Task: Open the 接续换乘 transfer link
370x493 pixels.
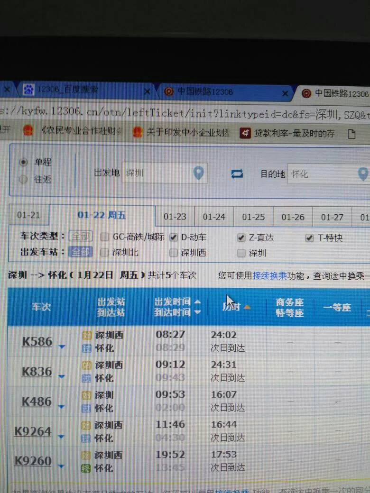Action: 270,276
